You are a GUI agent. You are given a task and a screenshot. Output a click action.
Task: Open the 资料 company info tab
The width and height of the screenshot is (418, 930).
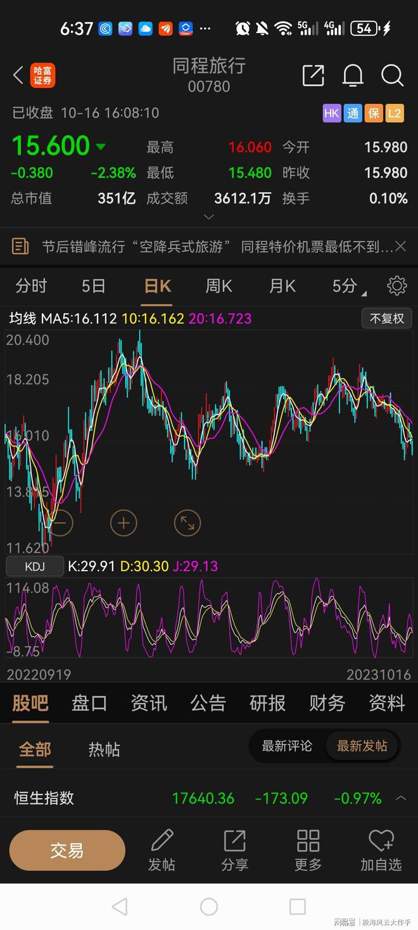click(x=386, y=703)
